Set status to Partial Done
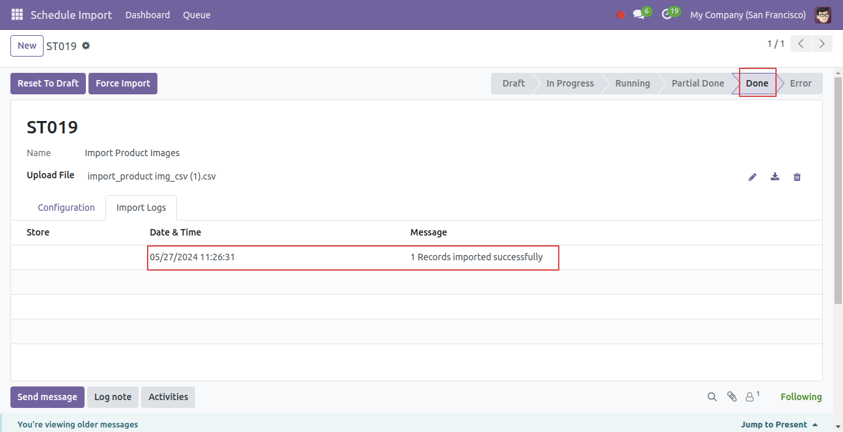 [698, 83]
